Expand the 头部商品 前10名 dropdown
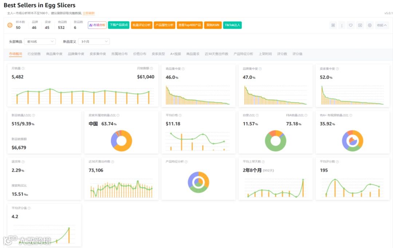Image resolution: width=393 pixels, height=248 pixels. point(40,42)
